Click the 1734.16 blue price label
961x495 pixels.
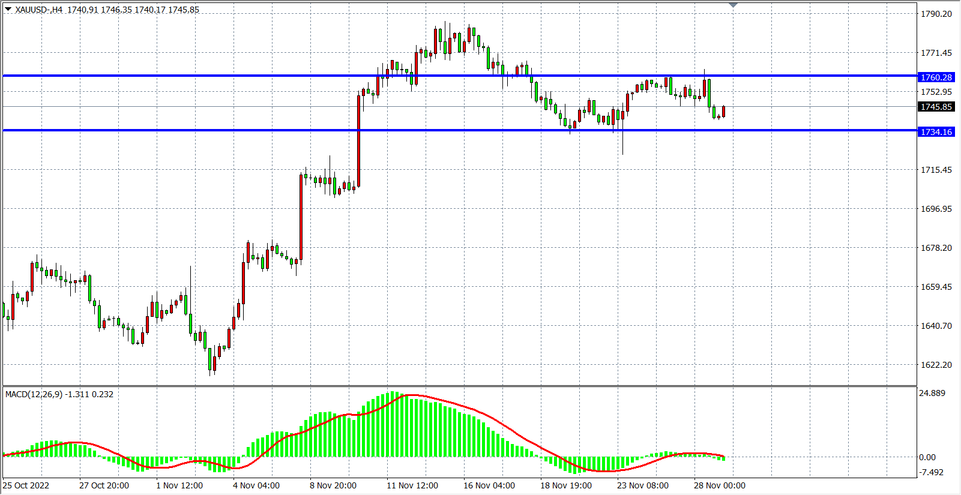tap(936, 132)
